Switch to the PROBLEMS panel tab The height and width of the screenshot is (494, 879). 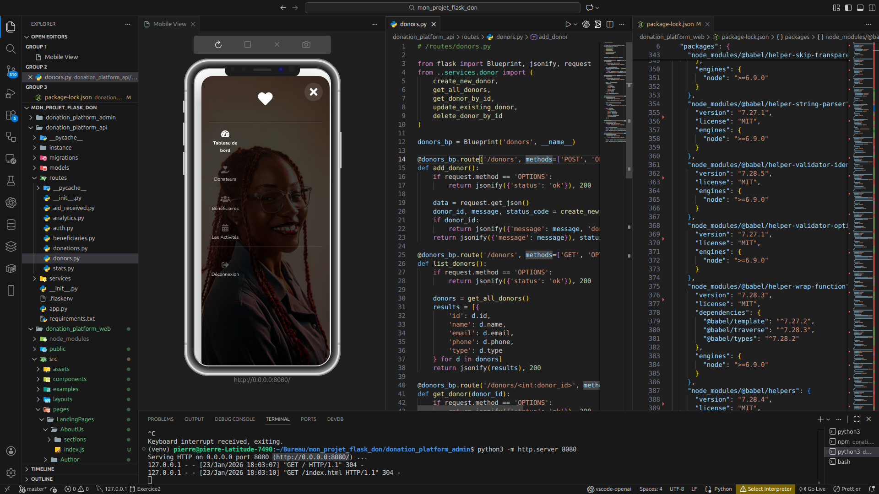coord(160,419)
